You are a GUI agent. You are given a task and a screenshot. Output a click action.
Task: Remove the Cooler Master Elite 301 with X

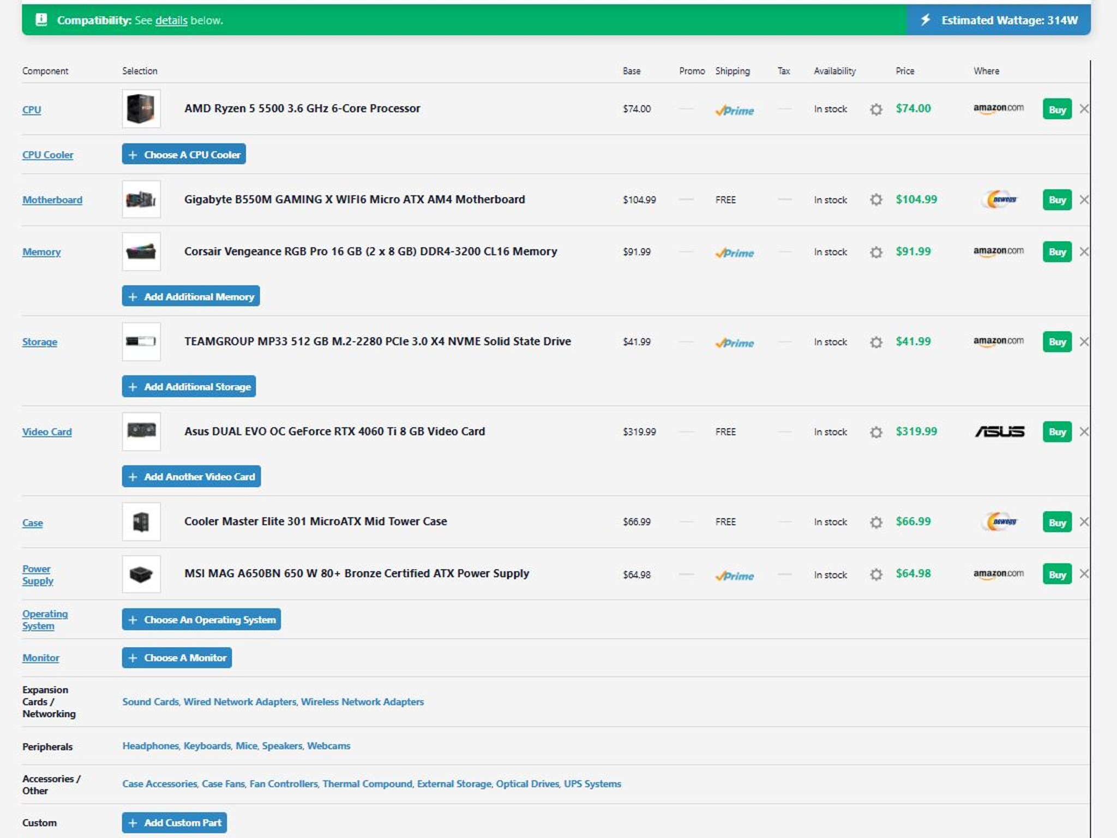pyautogui.click(x=1084, y=522)
